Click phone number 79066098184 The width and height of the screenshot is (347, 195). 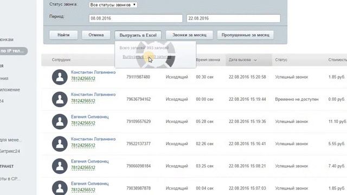pos(139,166)
